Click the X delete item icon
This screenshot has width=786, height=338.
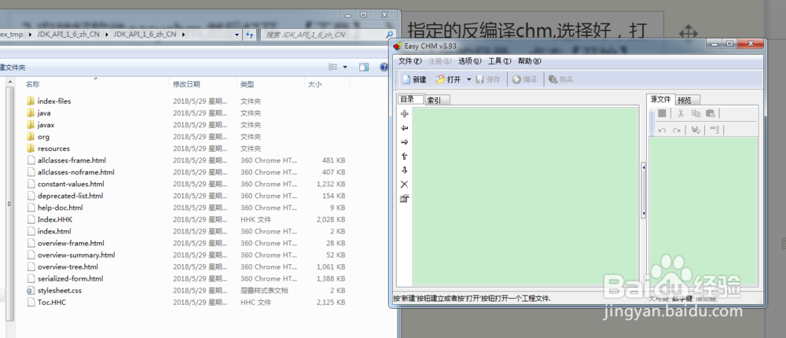tap(405, 185)
